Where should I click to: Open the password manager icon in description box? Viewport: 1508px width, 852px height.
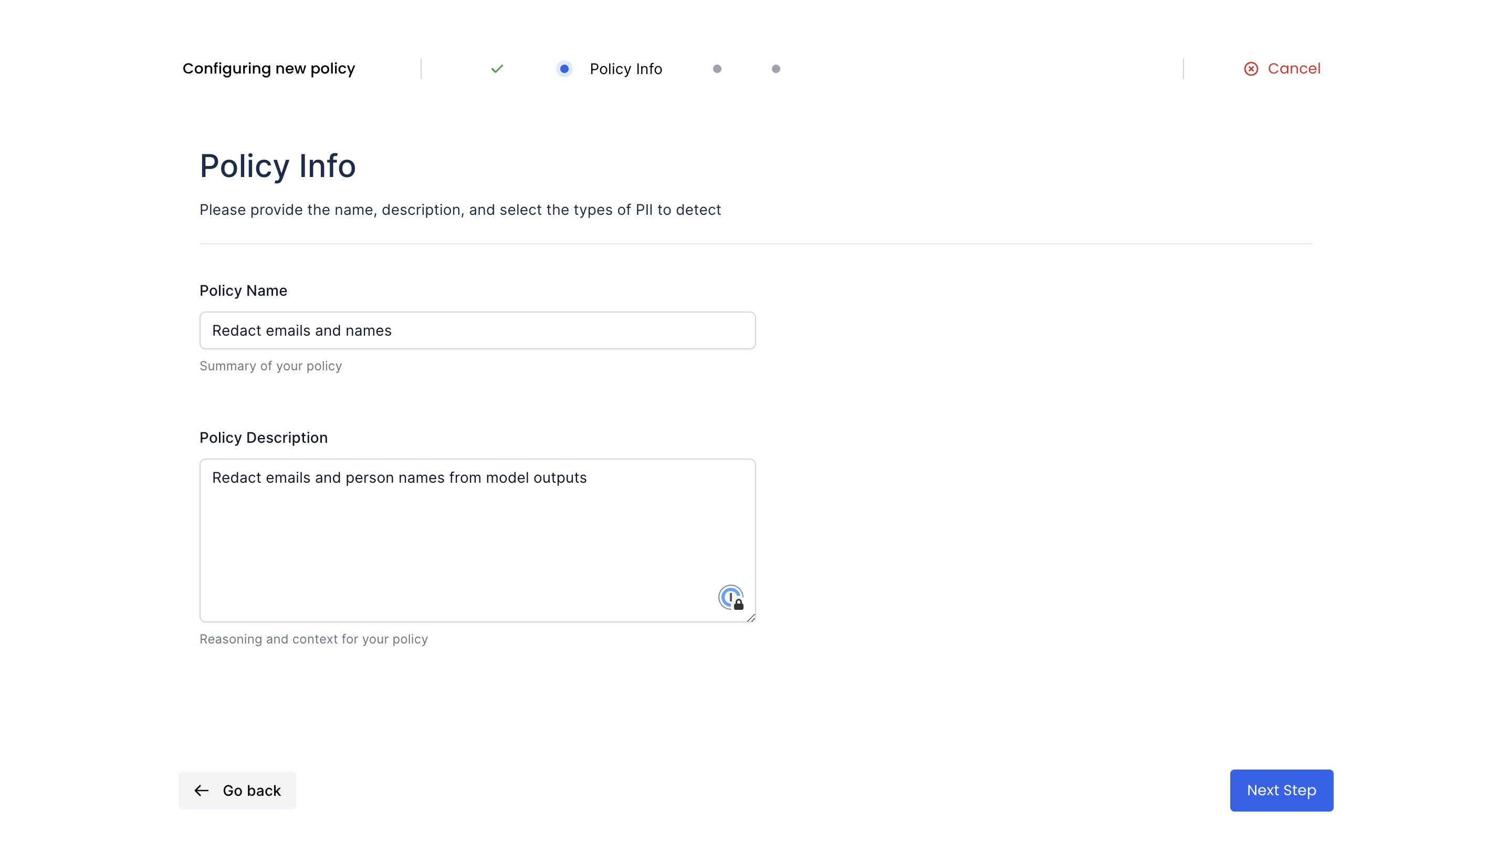(730, 597)
